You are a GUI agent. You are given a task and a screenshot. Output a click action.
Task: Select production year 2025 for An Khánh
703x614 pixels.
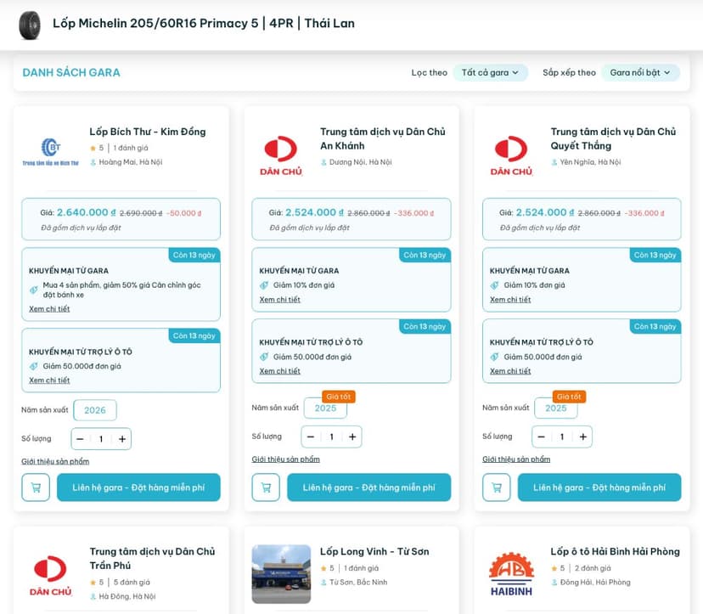click(325, 408)
